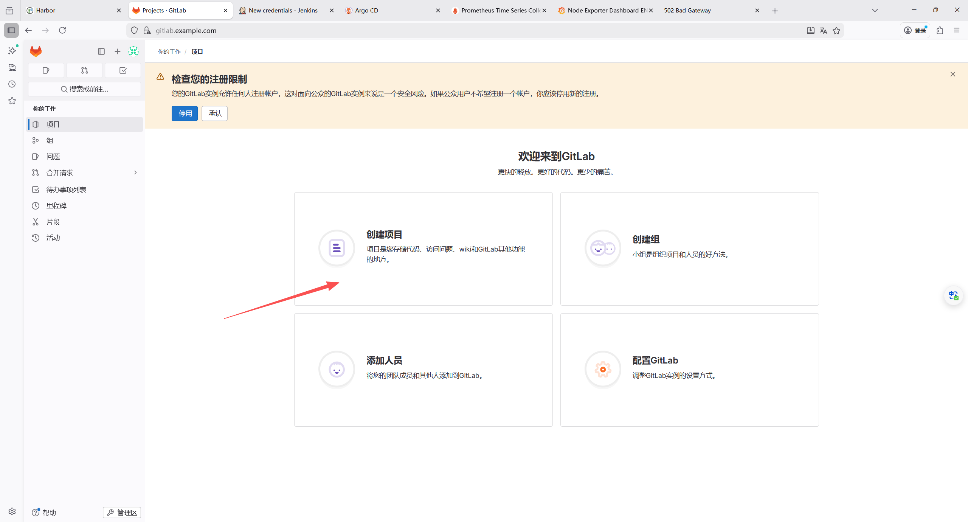Toggle the GitLab sidebar collapse icon
Screen dimensions: 968x522
coord(101,51)
